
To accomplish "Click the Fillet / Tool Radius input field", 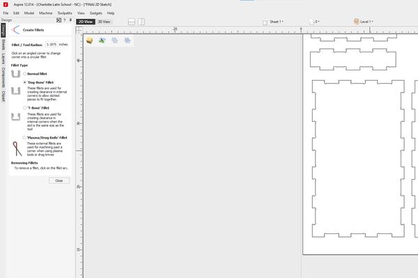I will pyautogui.click(x=52, y=45).
